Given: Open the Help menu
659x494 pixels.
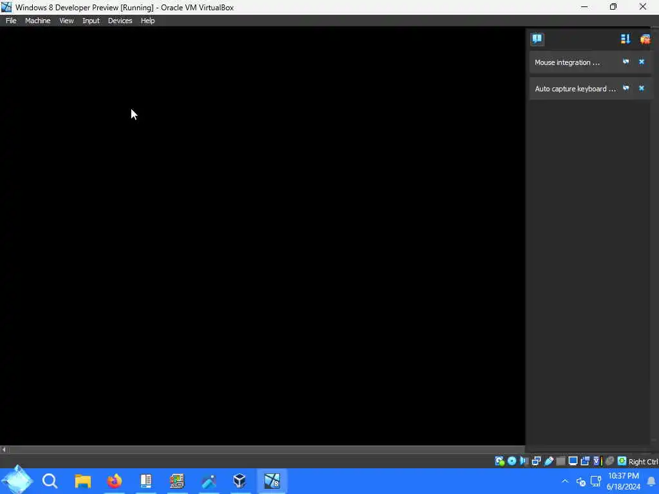Looking at the screenshot, I should pyautogui.click(x=147, y=21).
